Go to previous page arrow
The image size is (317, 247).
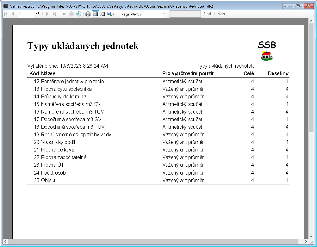tap(13, 14)
